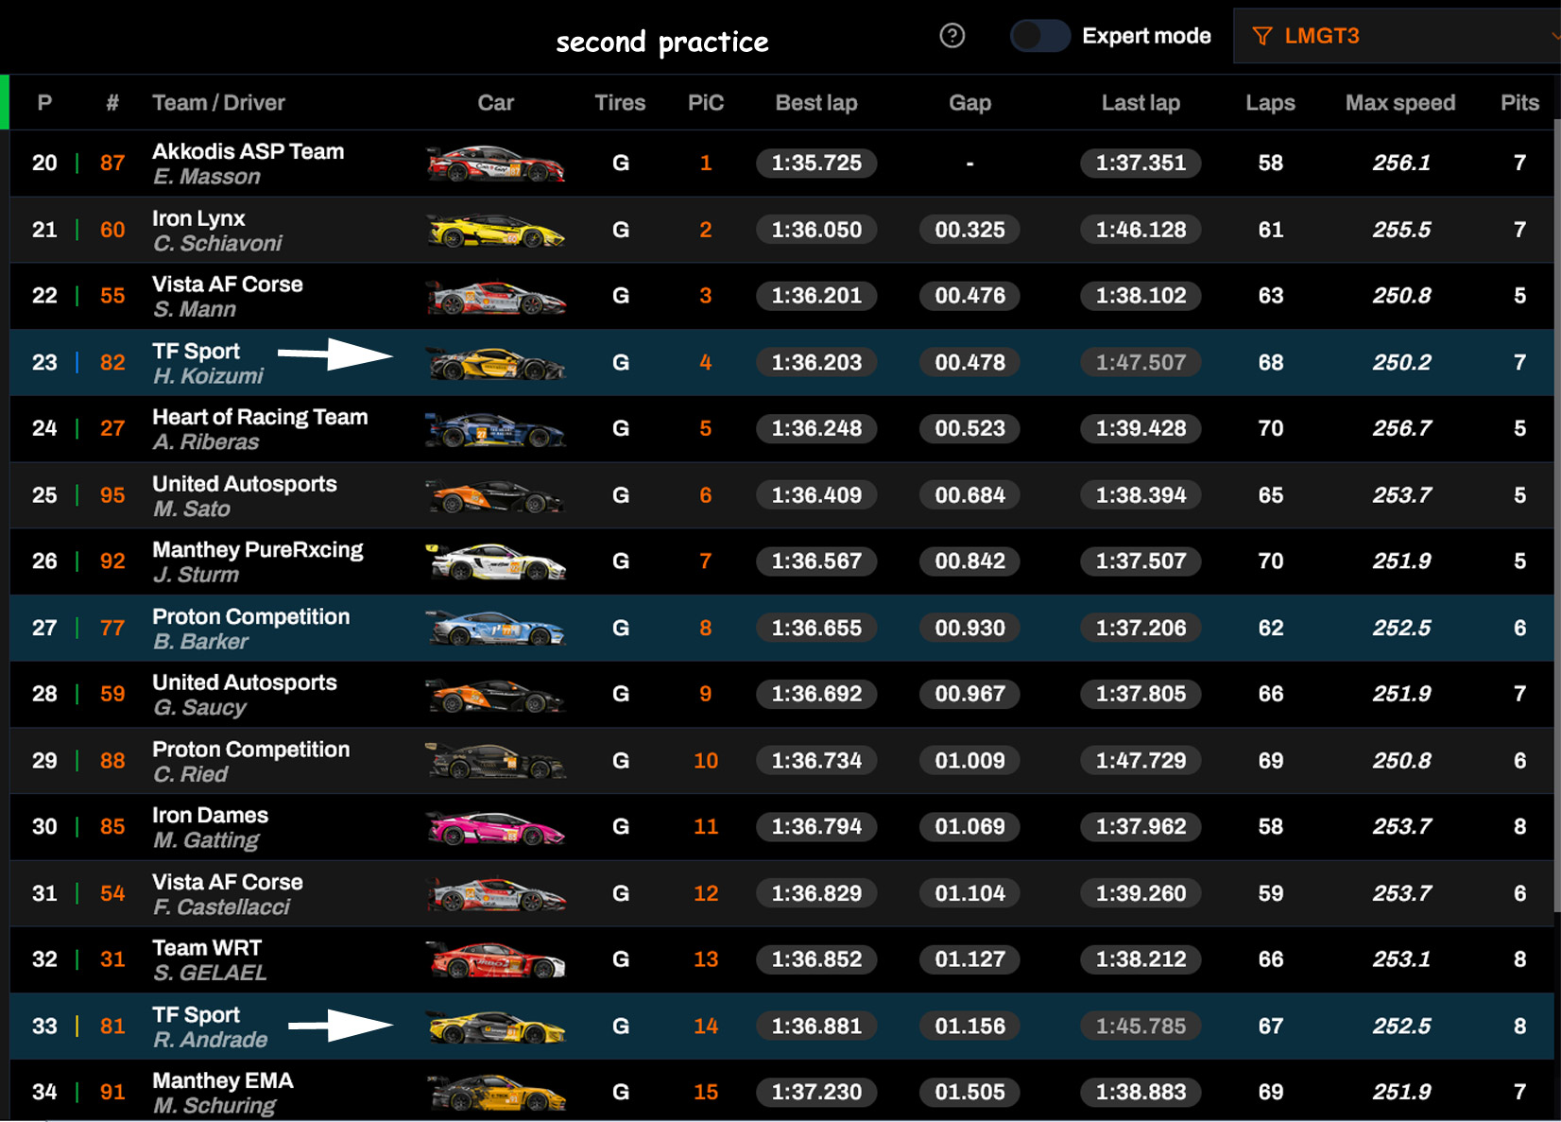This screenshot has height=1122, width=1561.
Task: Click the blue Heart of Racing car icon
Action: [495, 429]
